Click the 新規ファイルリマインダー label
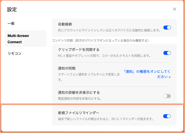This screenshot has width=185, height=133. pyautogui.click(x=78, y=113)
